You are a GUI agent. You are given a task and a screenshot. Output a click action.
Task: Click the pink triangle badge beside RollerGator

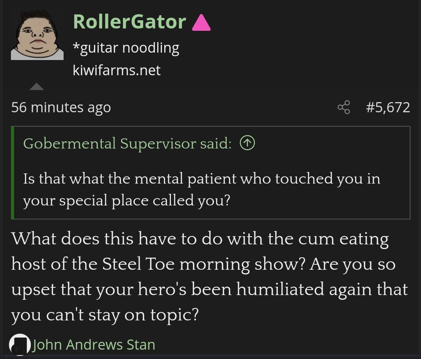coord(201,23)
